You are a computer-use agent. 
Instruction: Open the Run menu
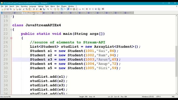click(x=58, y=6)
